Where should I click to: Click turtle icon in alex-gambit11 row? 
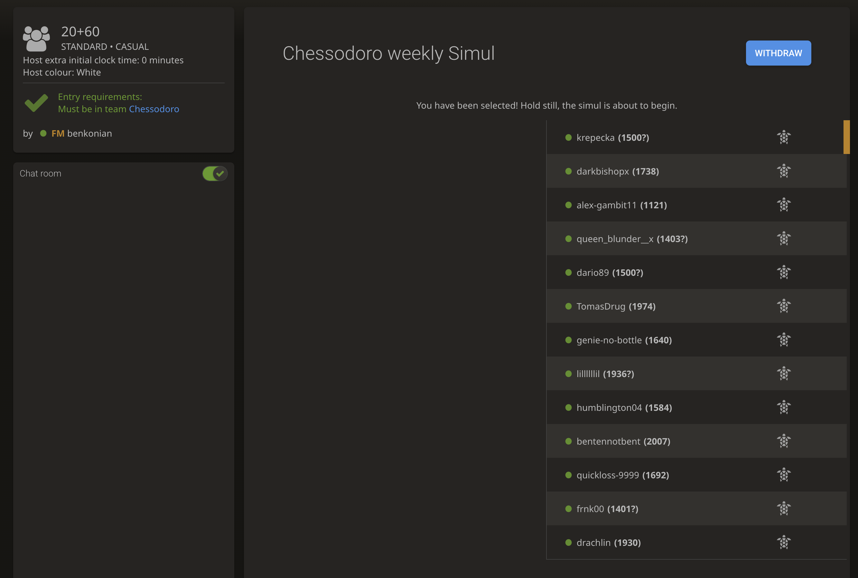coord(783,204)
